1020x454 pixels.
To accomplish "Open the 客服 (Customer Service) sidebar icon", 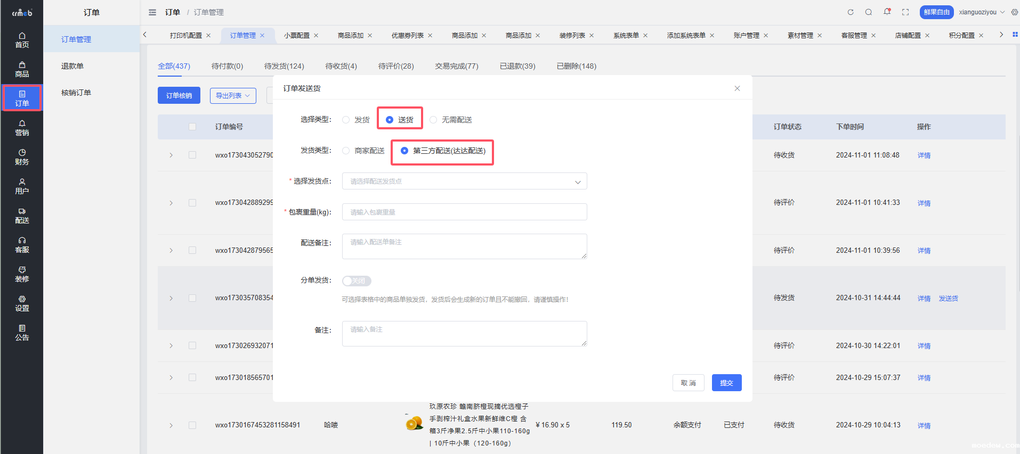I will click(x=22, y=245).
